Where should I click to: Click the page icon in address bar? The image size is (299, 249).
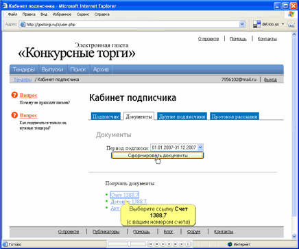pyautogui.click(x=23, y=24)
